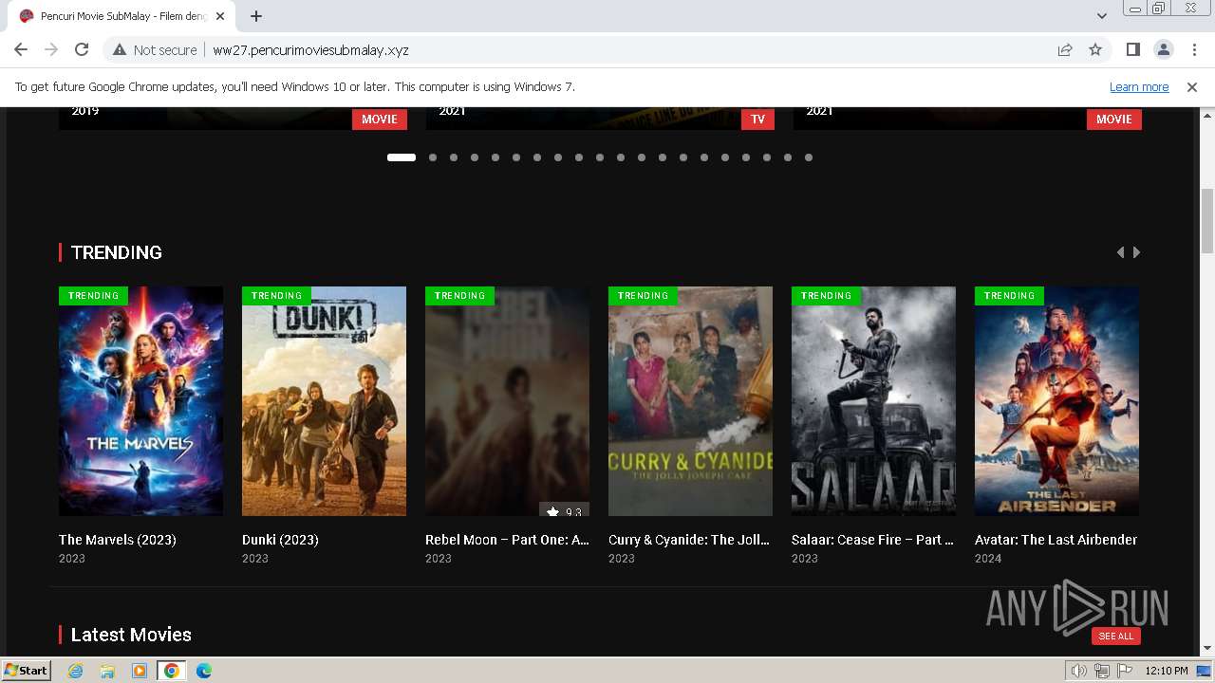Bookmark this tab with the star
The width and height of the screenshot is (1215, 683).
pyautogui.click(x=1095, y=49)
